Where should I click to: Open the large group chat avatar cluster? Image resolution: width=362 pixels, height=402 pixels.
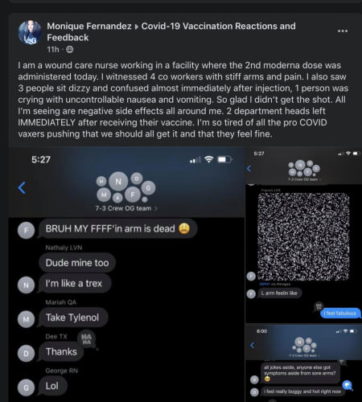coord(125,187)
